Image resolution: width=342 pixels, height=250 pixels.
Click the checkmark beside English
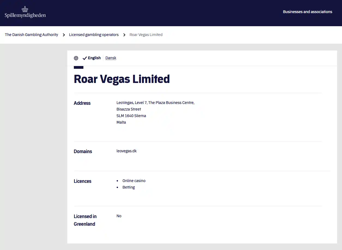click(x=85, y=58)
